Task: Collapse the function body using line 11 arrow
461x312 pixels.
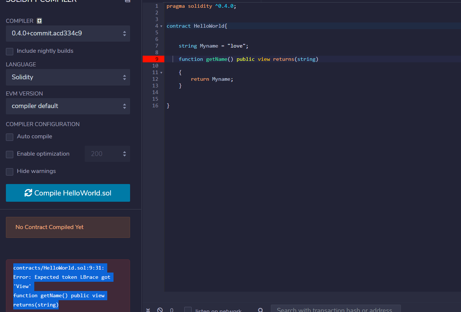Action: tap(161, 72)
